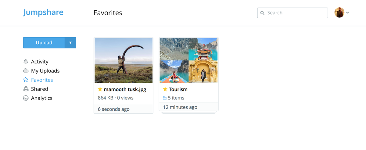Expand the Upload options dropdown arrow
The image size is (366, 150).
point(70,43)
